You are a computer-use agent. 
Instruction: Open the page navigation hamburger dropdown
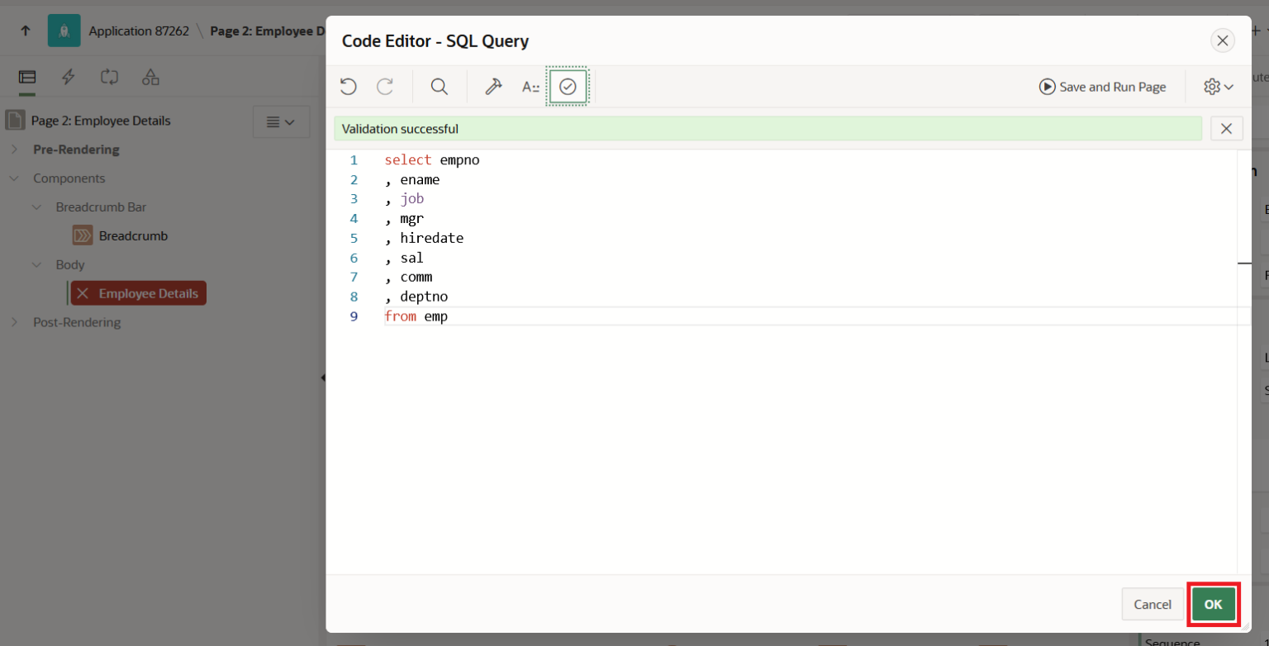(x=281, y=121)
